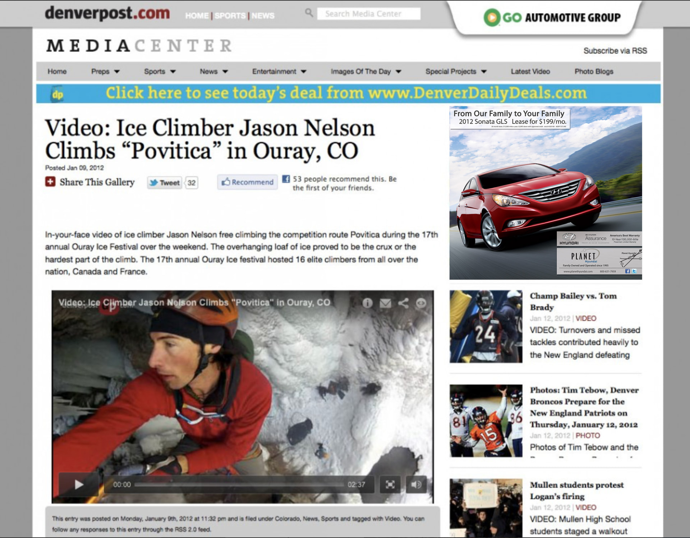Click the dp logo in the deals banner
This screenshot has width=690, height=538.
coord(57,94)
